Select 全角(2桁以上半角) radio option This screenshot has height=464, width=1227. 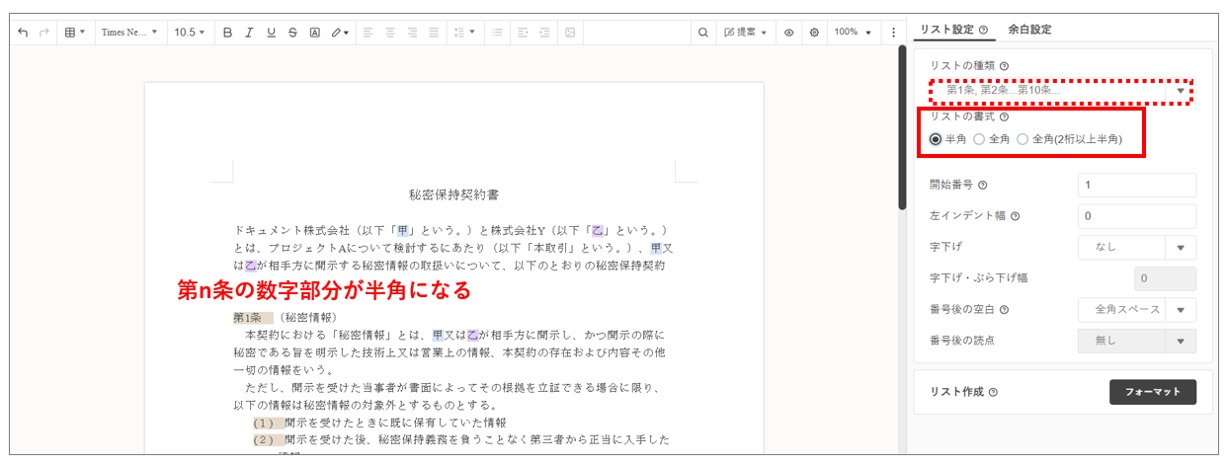[x=1022, y=139]
